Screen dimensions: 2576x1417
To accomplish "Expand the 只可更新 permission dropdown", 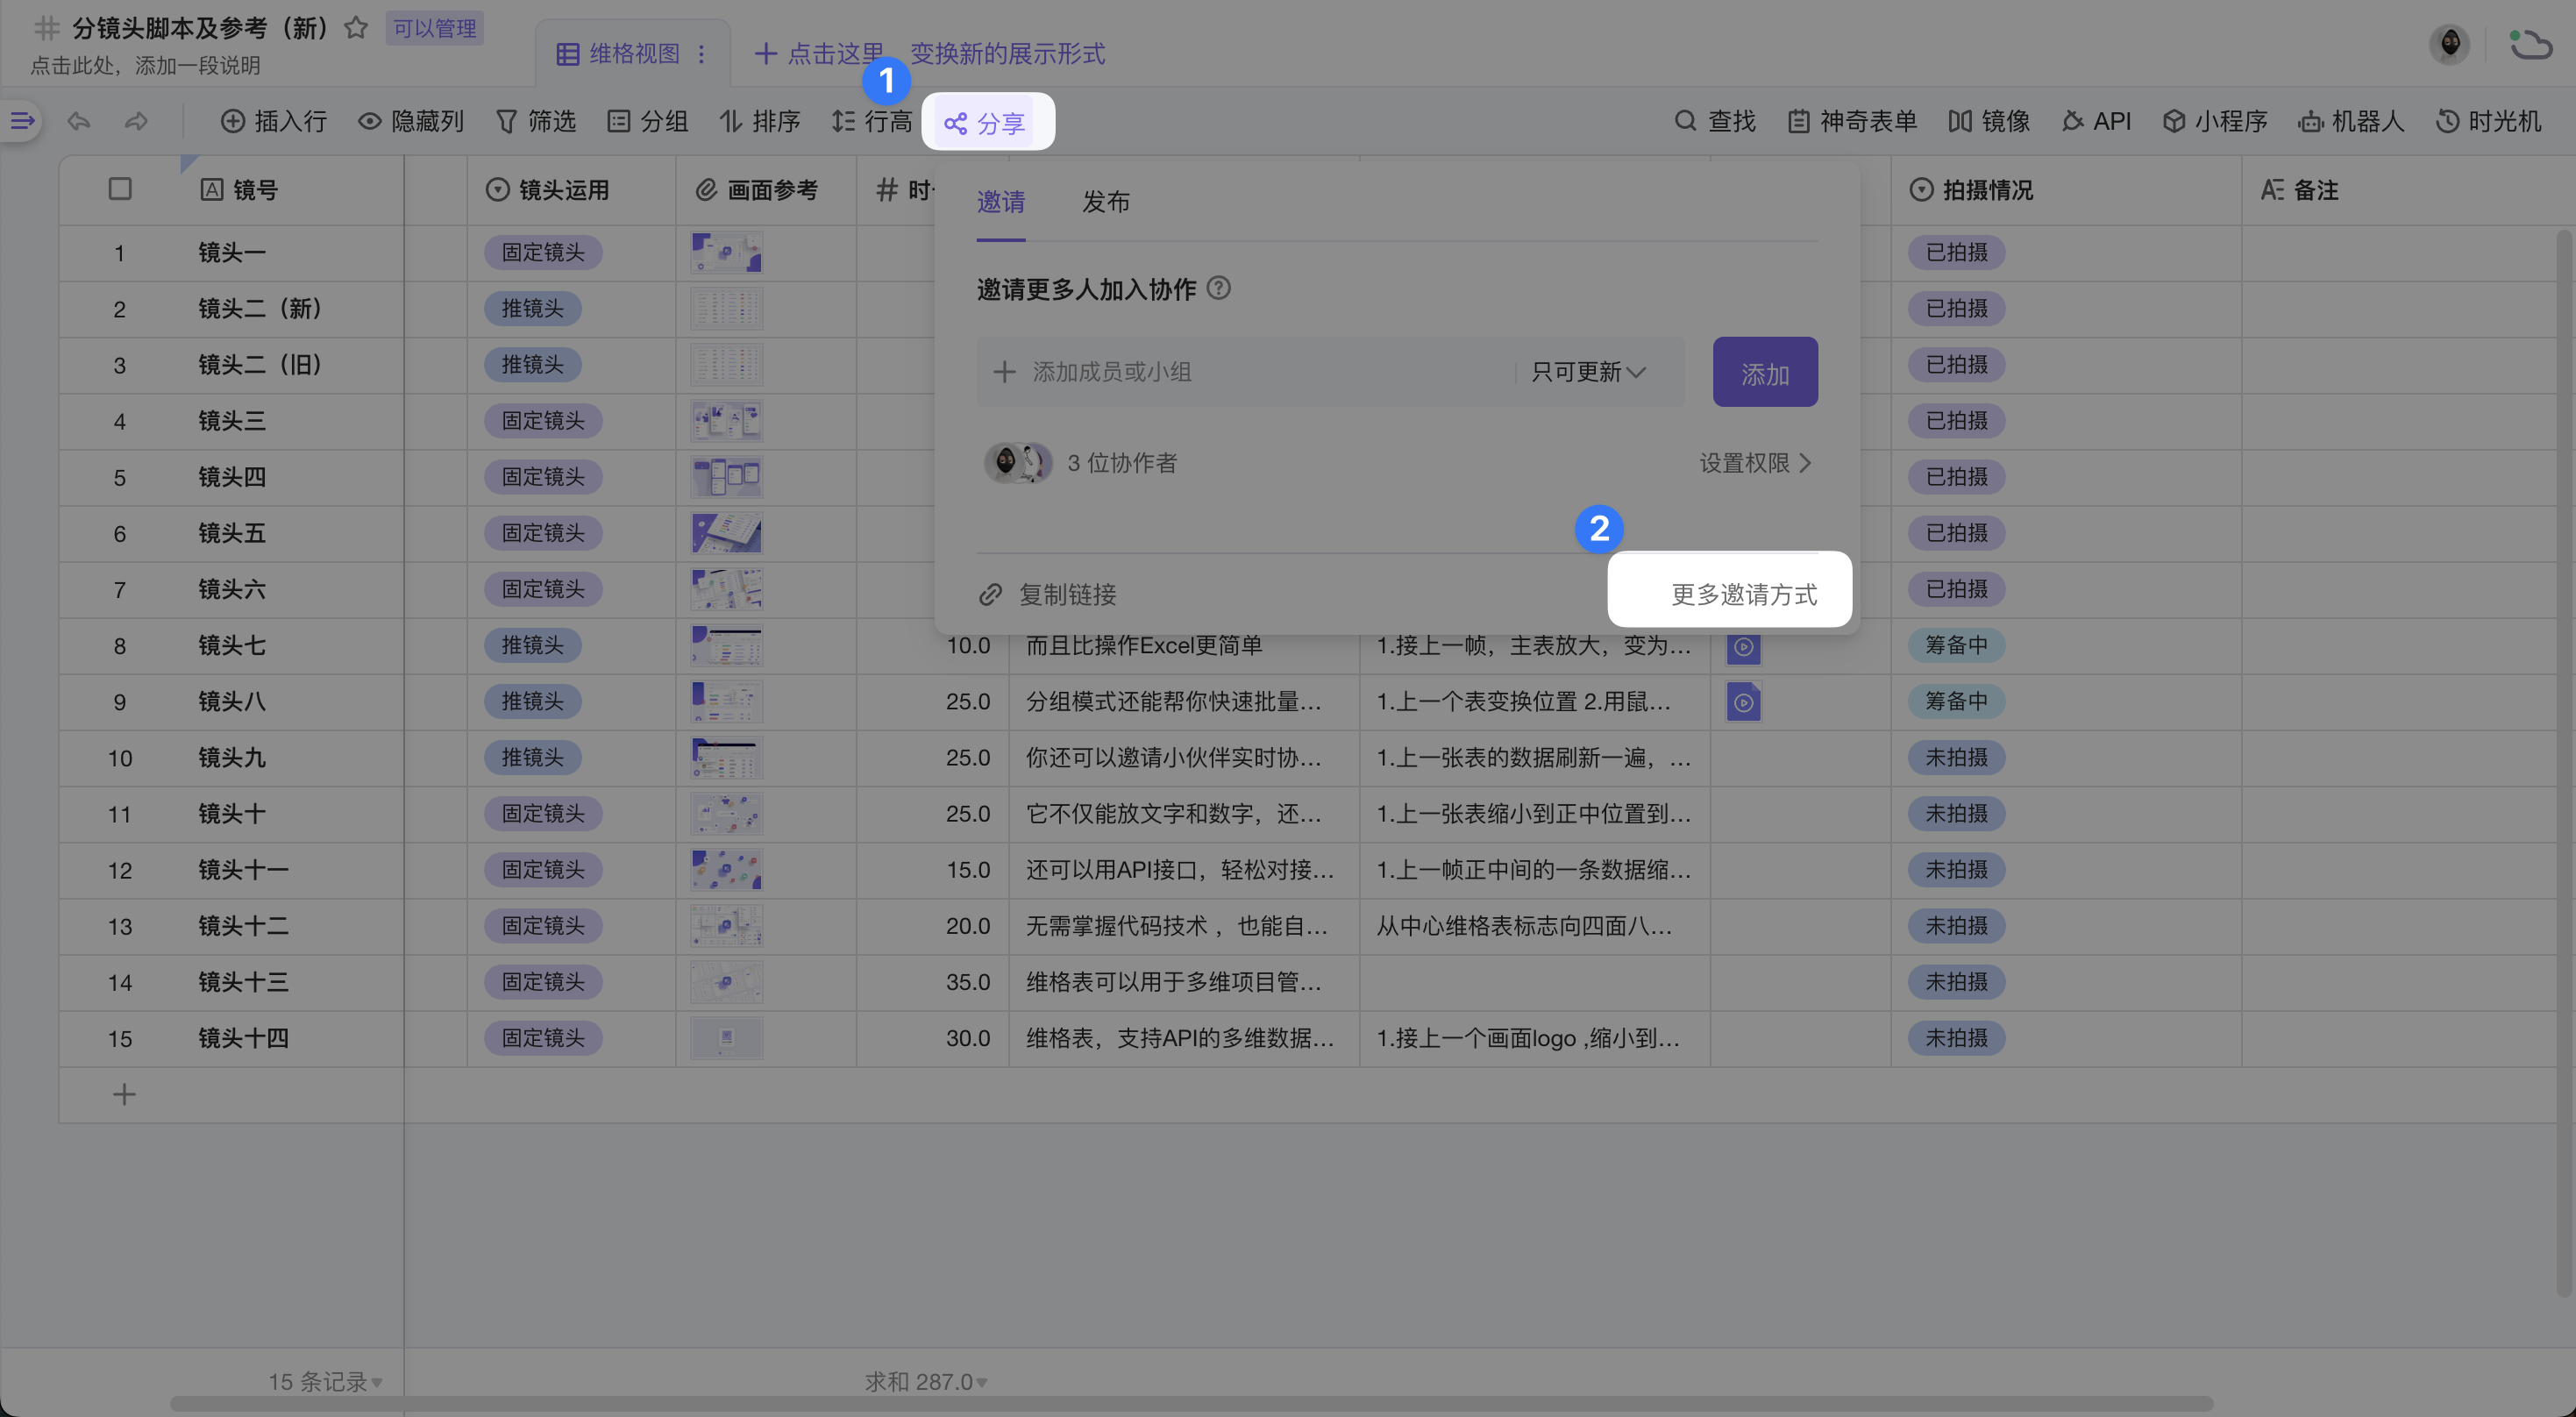I will (x=1588, y=372).
